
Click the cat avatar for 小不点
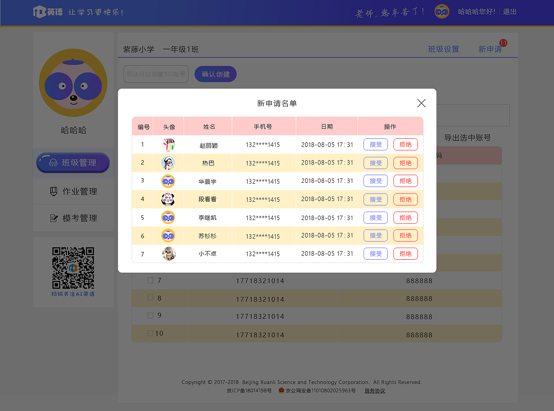click(x=168, y=254)
